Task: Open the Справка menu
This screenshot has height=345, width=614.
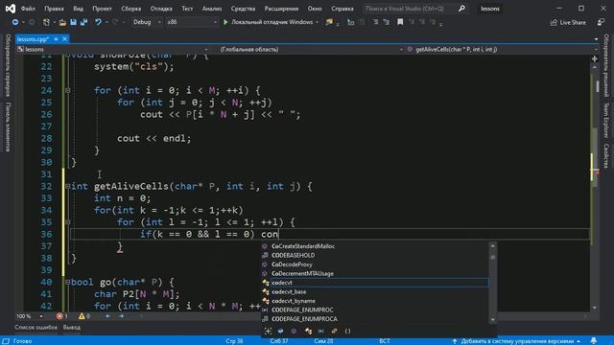Action: [x=342, y=9]
